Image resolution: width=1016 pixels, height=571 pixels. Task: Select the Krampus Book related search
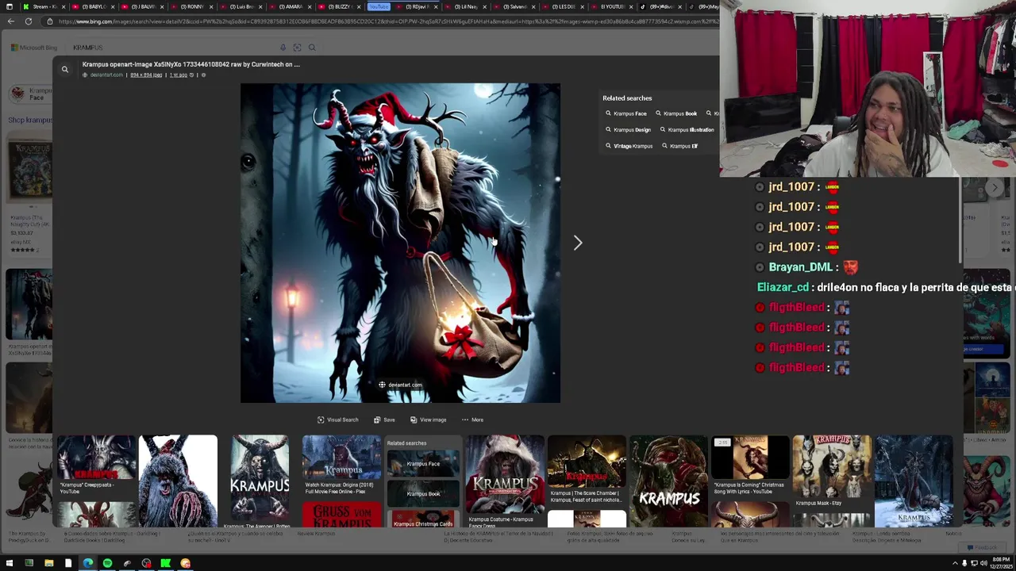pos(676,113)
